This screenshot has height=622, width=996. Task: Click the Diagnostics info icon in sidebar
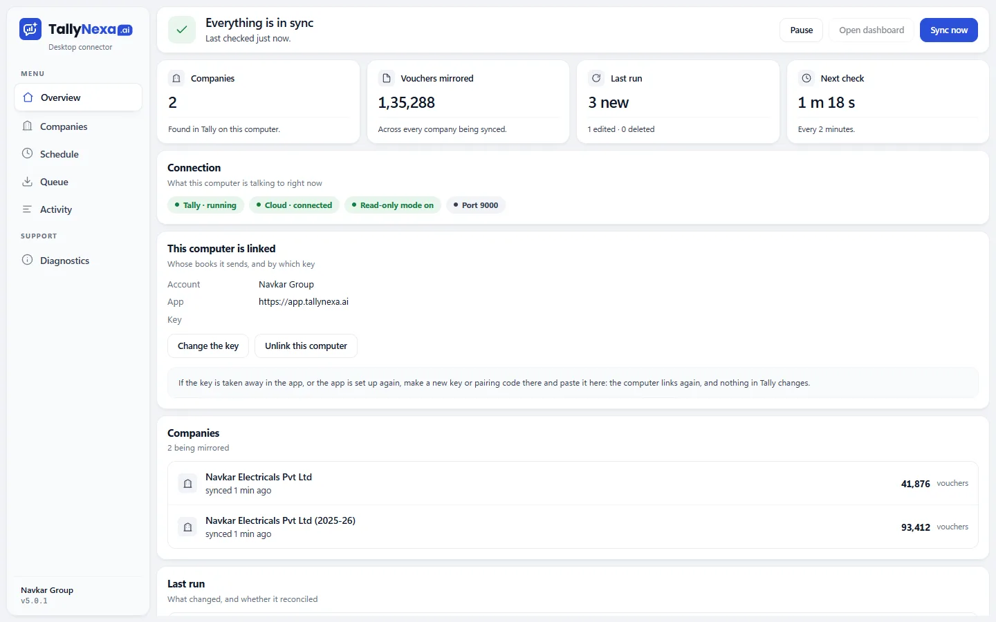28,260
